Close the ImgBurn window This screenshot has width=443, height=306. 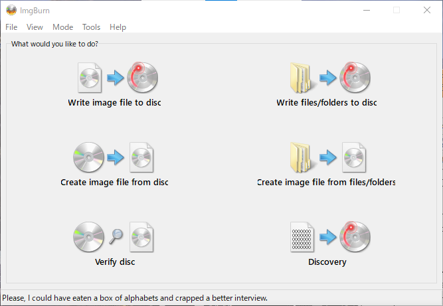pos(427,11)
